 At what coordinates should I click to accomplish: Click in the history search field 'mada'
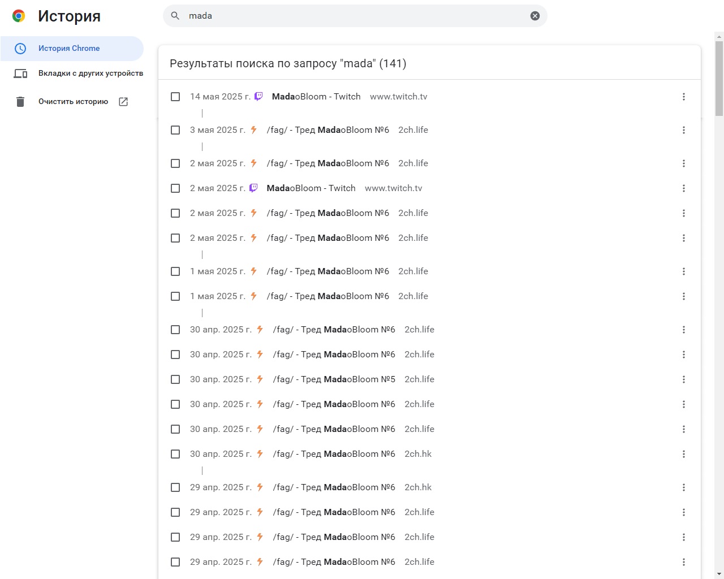tap(355, 16)
